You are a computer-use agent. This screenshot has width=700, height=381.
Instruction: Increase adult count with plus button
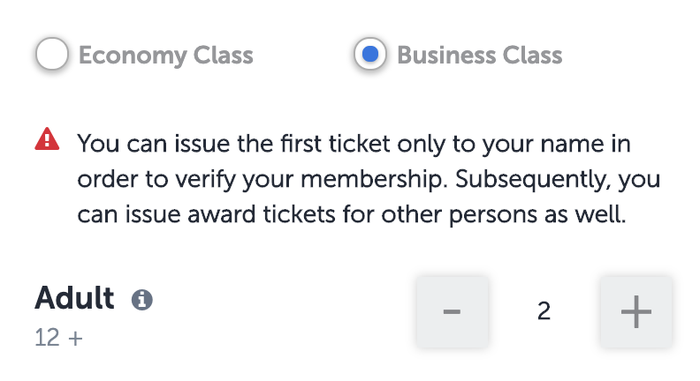pos(635,311)
